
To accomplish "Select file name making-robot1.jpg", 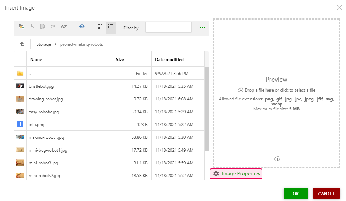I will 46,137.
